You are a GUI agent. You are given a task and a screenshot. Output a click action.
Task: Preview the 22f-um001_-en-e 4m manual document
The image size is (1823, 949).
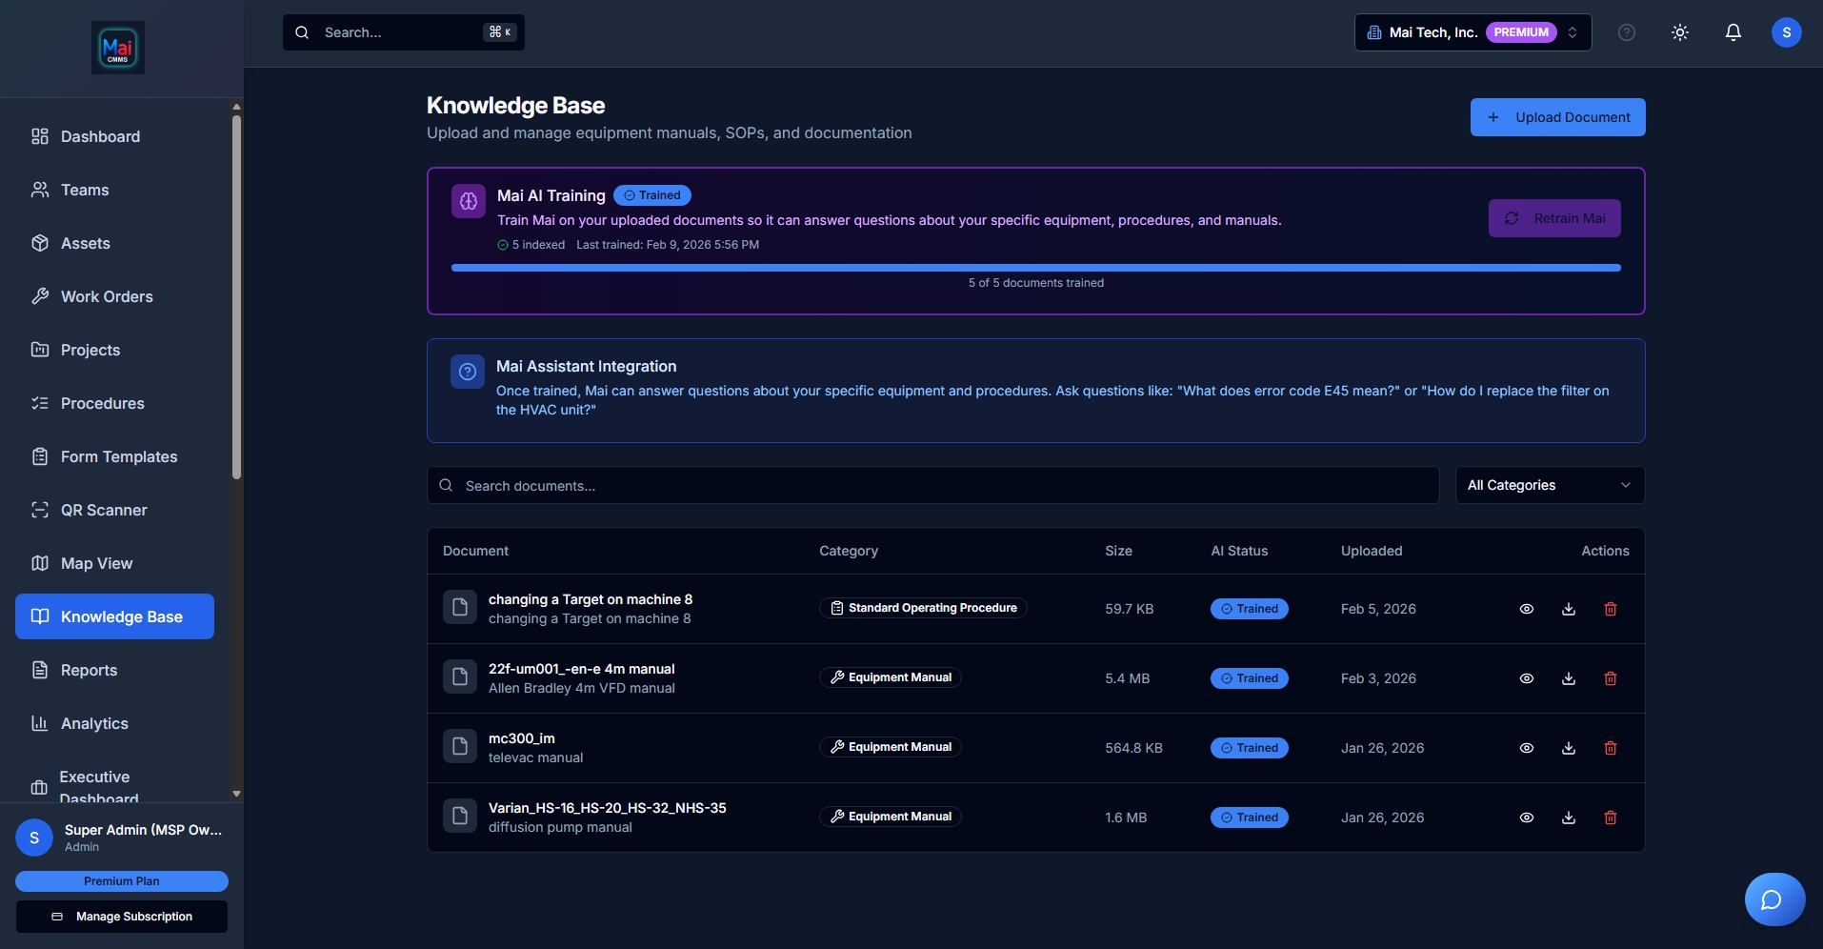click(1527, 678)
